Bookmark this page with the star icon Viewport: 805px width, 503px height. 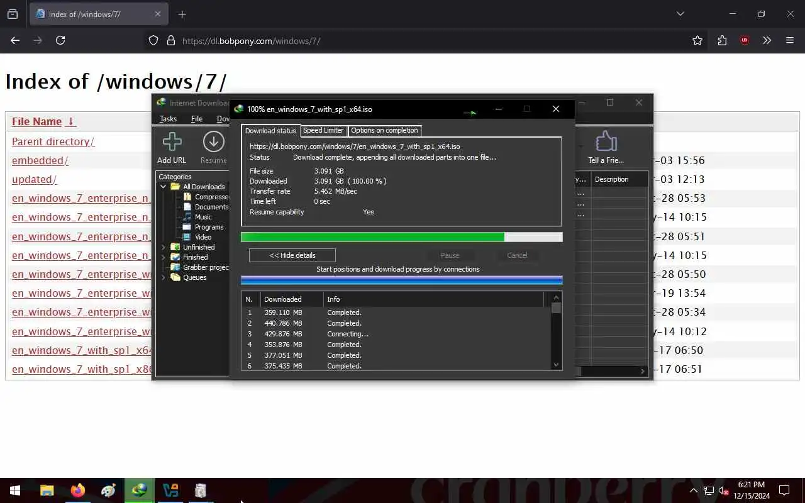click(697, 40)
